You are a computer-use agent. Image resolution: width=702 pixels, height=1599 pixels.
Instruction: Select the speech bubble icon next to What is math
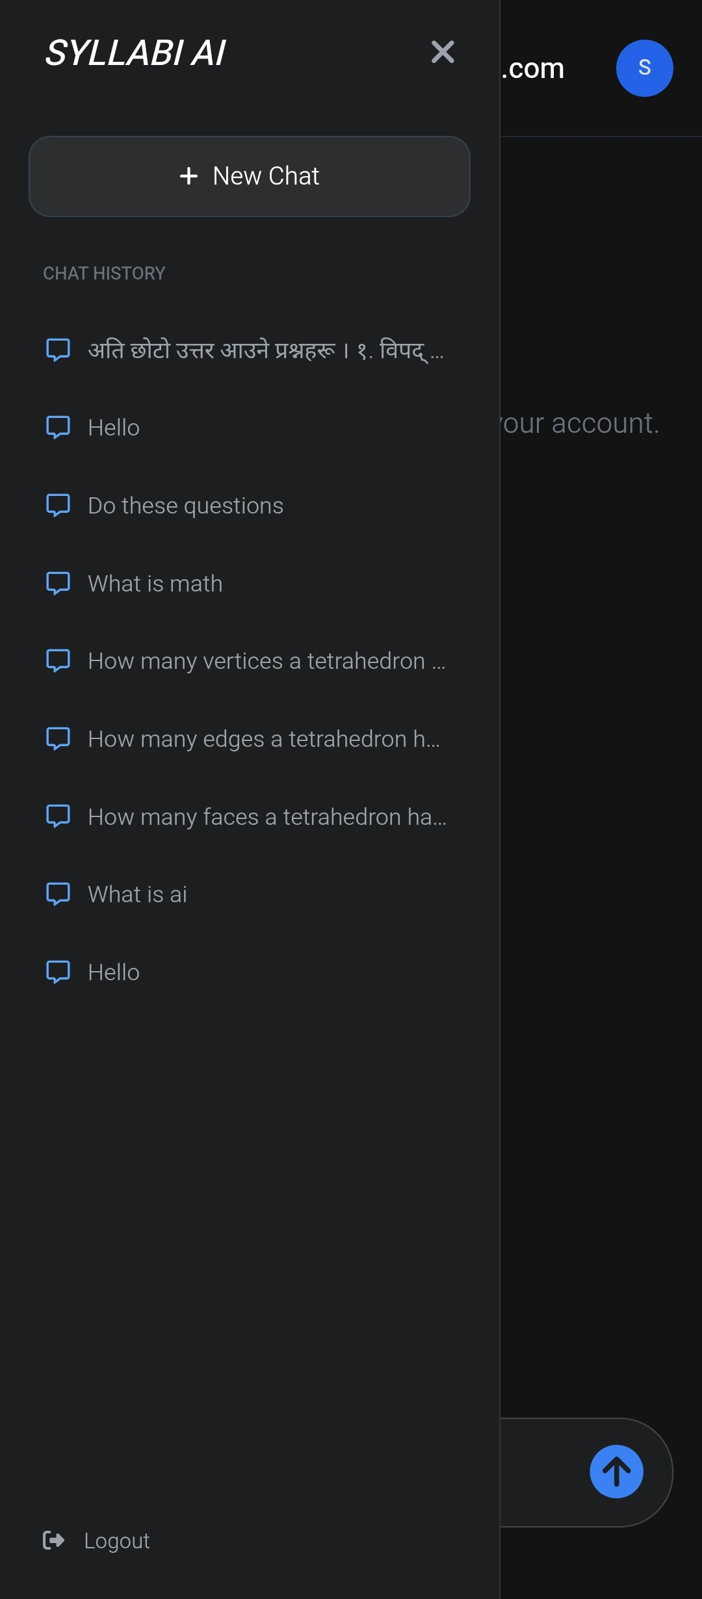59,583
